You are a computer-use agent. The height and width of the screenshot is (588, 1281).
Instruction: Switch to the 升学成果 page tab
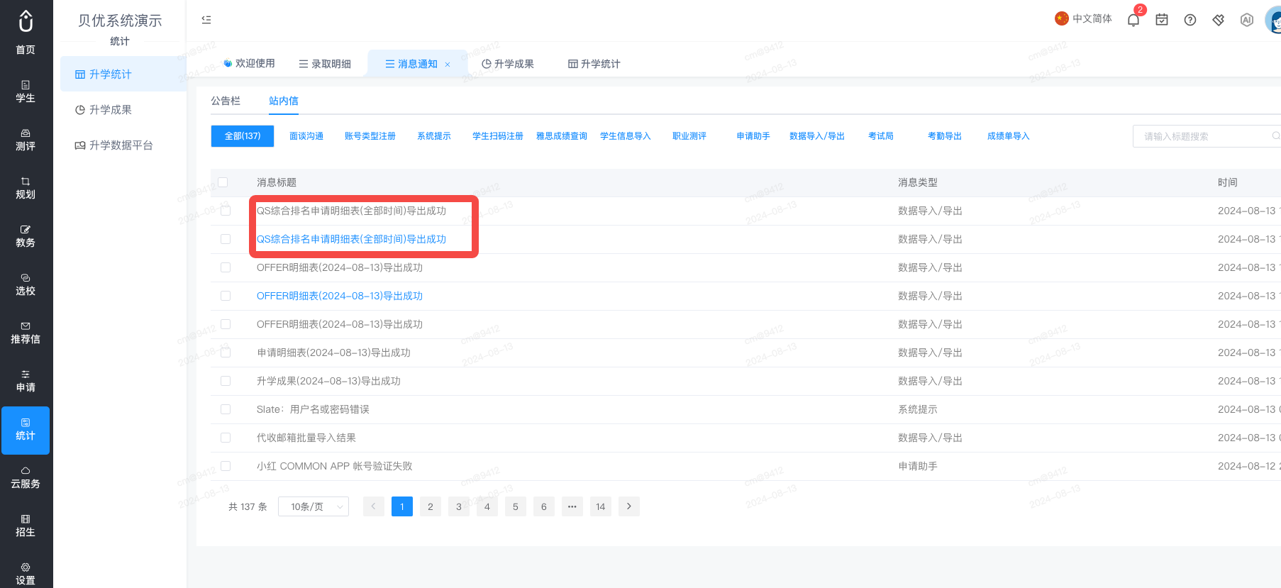pyautogui.click(x=508, y=64)
